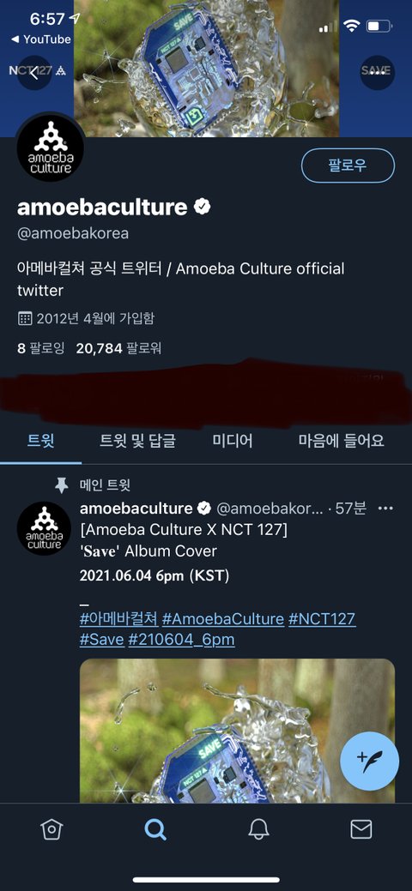Return to YouTube via status bar link
The width and height of the screenshot is (412, 891).
point(40,39)
